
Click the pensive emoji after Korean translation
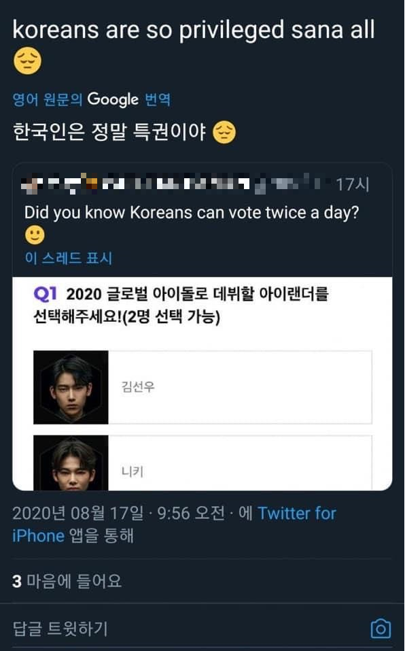[x=224, y=132]
